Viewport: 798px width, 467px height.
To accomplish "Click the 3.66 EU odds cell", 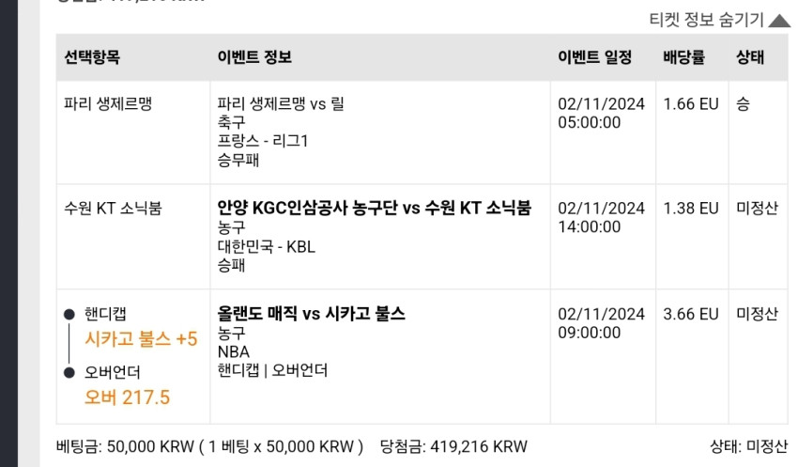I will 691,314.
